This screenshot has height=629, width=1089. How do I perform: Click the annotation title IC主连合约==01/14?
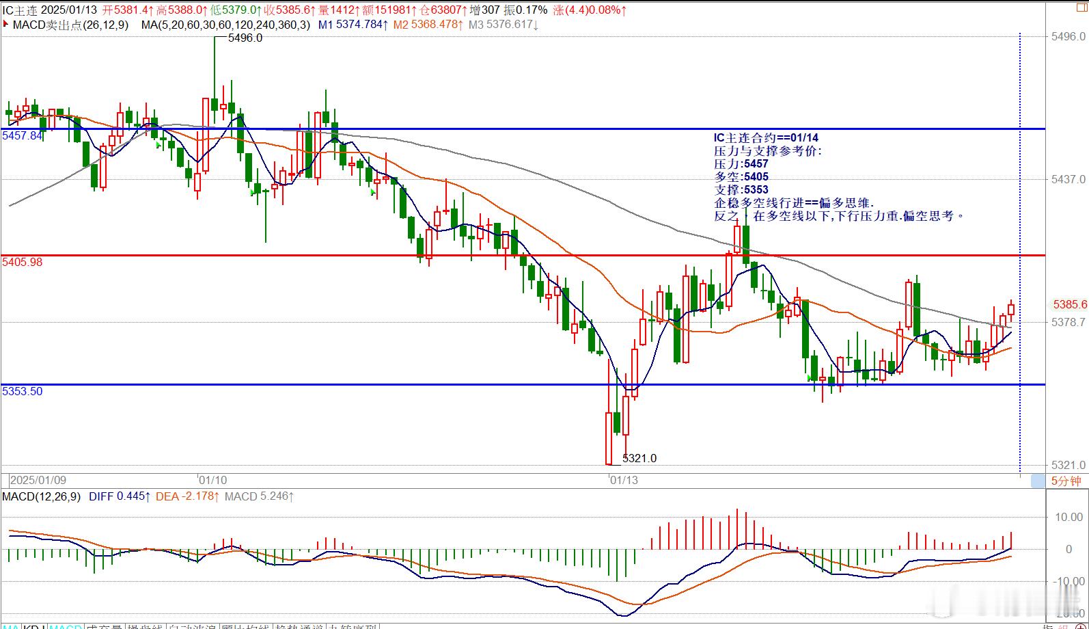point(766,138)
